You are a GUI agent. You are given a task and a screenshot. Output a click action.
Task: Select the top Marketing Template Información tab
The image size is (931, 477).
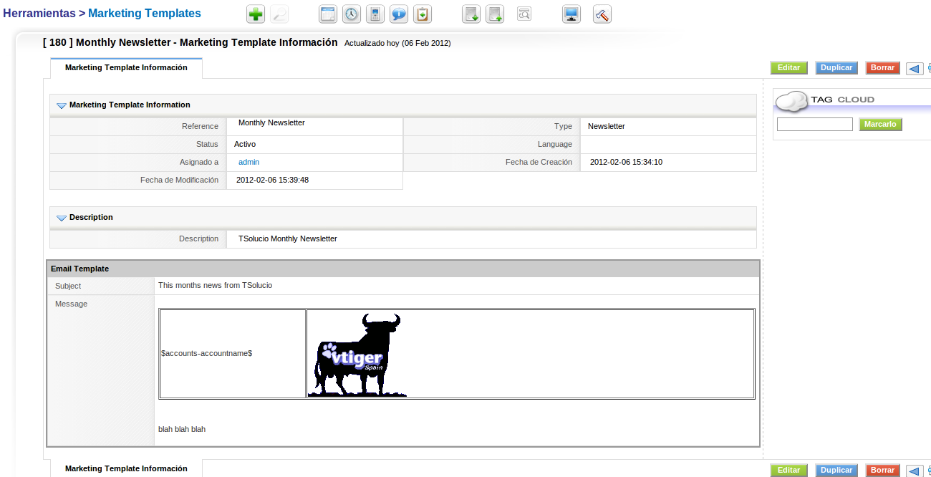pos(126,68)
